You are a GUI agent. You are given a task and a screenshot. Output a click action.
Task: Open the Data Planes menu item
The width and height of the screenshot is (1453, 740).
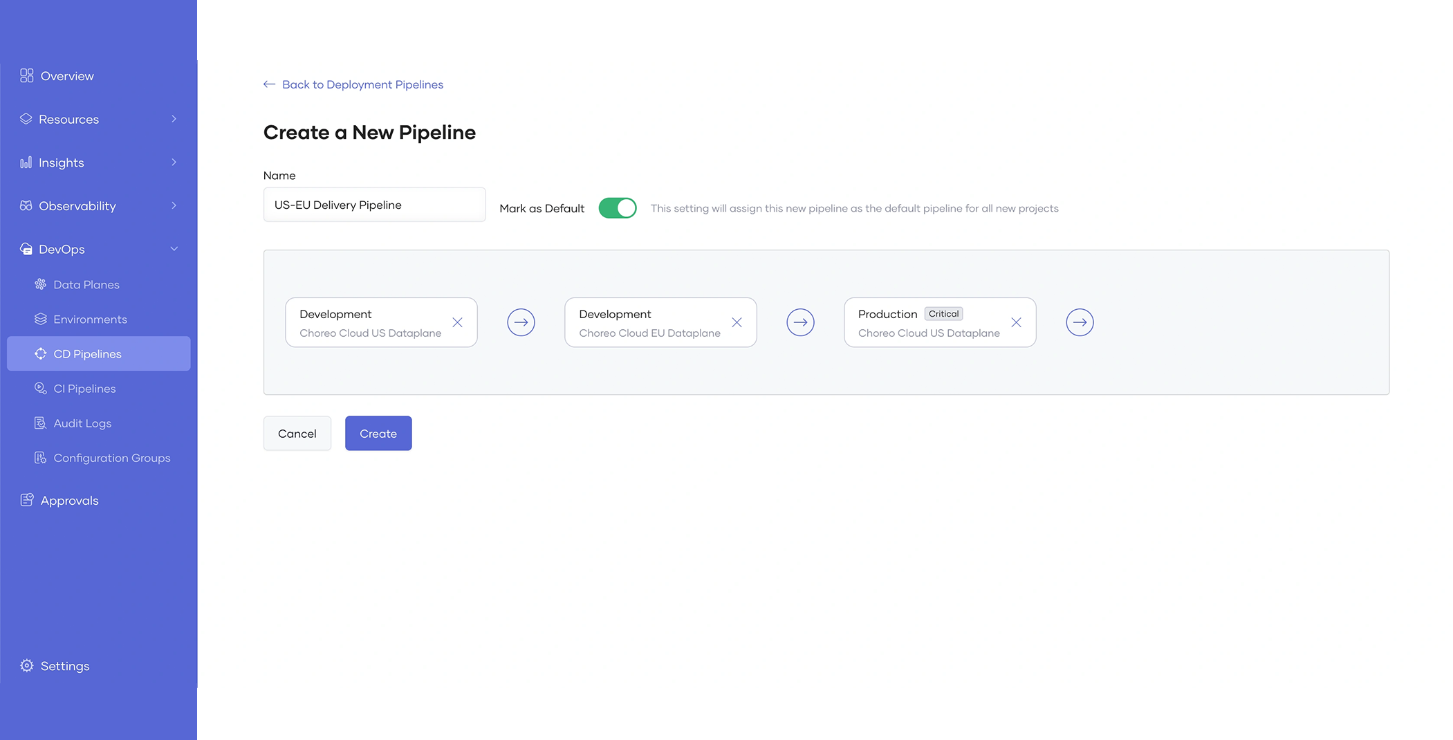pos(86,284)
